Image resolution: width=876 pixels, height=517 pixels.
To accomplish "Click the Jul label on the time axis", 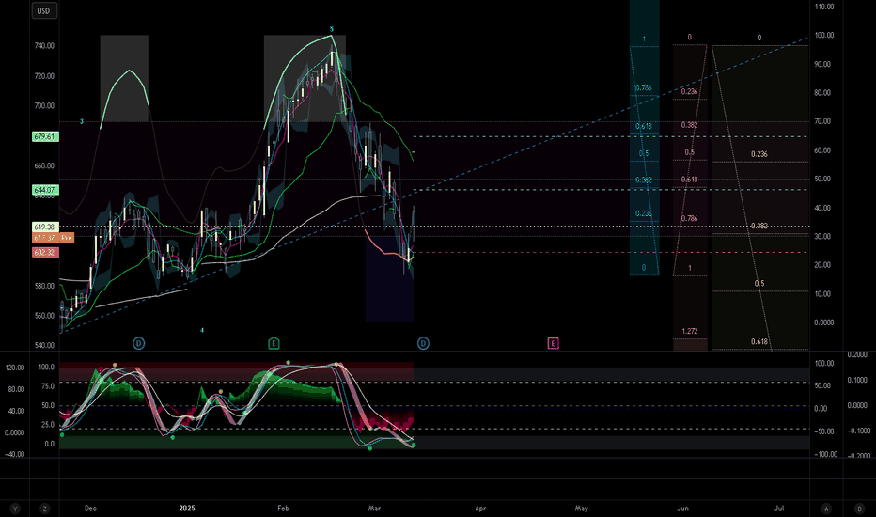I will (x=779, y=508).
